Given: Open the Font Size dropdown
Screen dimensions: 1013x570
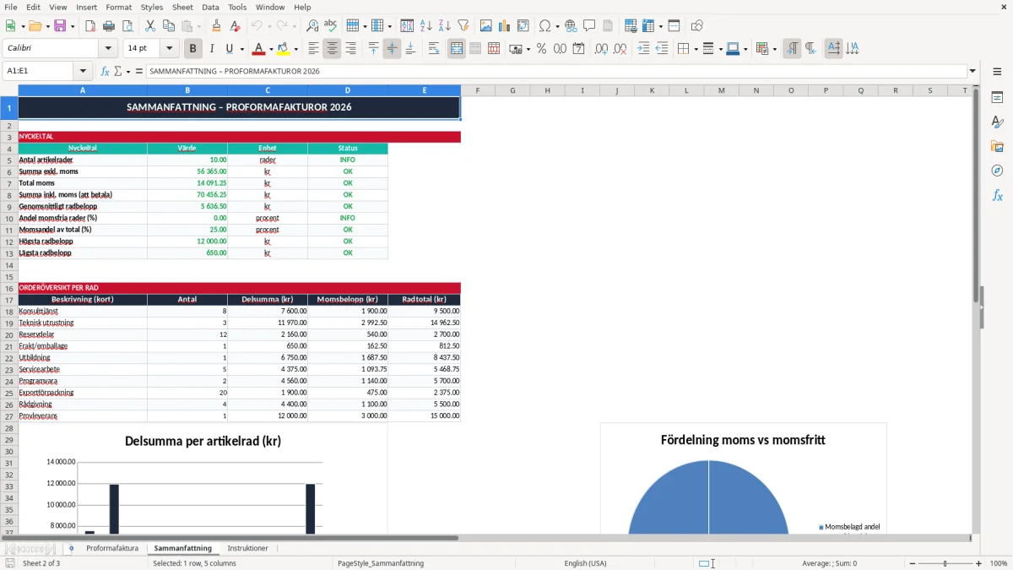Looking at the screenshot, I should click(x=169, y=49).
